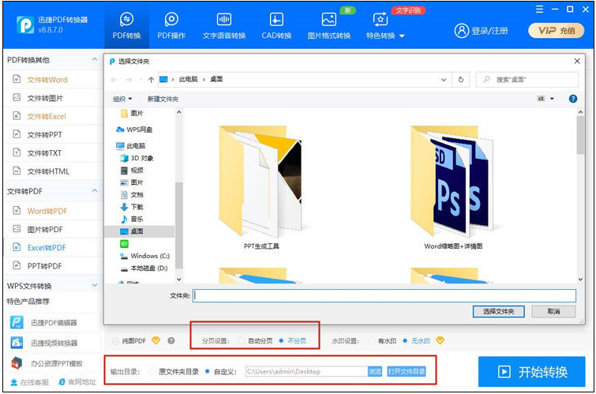596x394 pixels.
Task: Select the CAD转换 tab
Action: (x=276, y=26)
